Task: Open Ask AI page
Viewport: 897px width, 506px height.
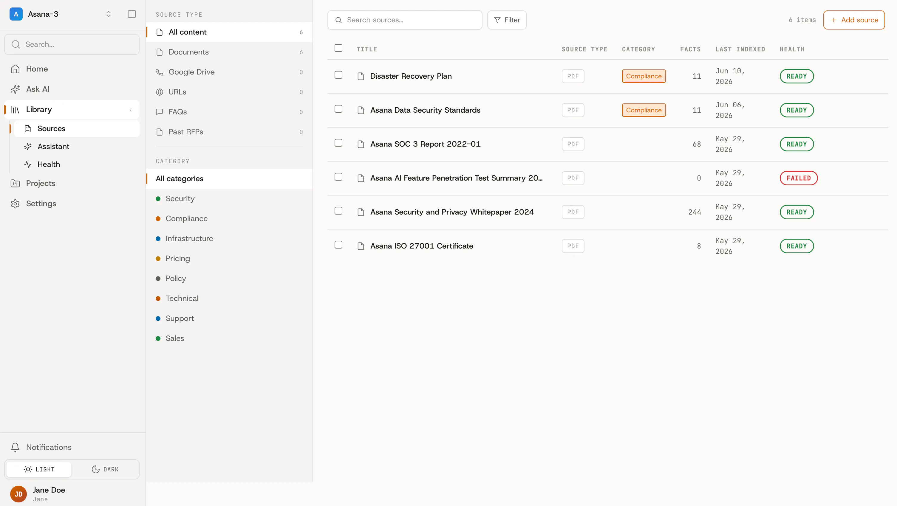Action: pyautogui.click(x=72, y=89)
